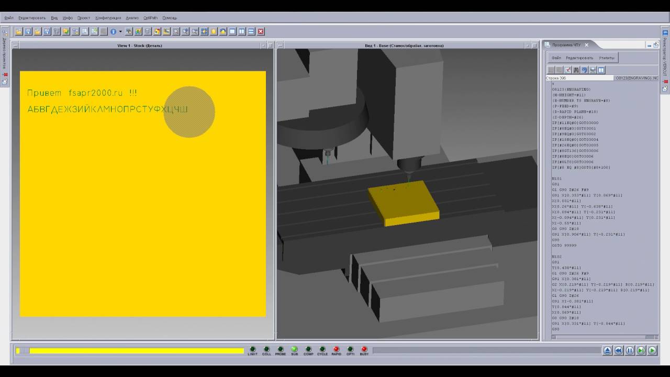Click the fit view icon with blue arrows
The image size is (670, 377).
click(x=204, y=31)
